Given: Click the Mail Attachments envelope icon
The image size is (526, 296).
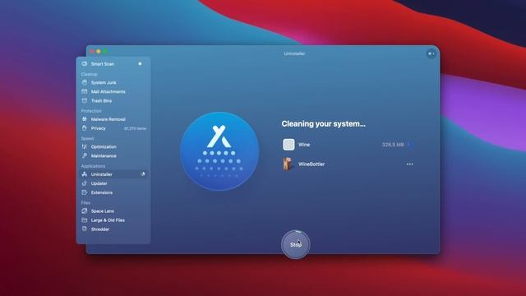Looking at the screenshot, I should point(85,91).
